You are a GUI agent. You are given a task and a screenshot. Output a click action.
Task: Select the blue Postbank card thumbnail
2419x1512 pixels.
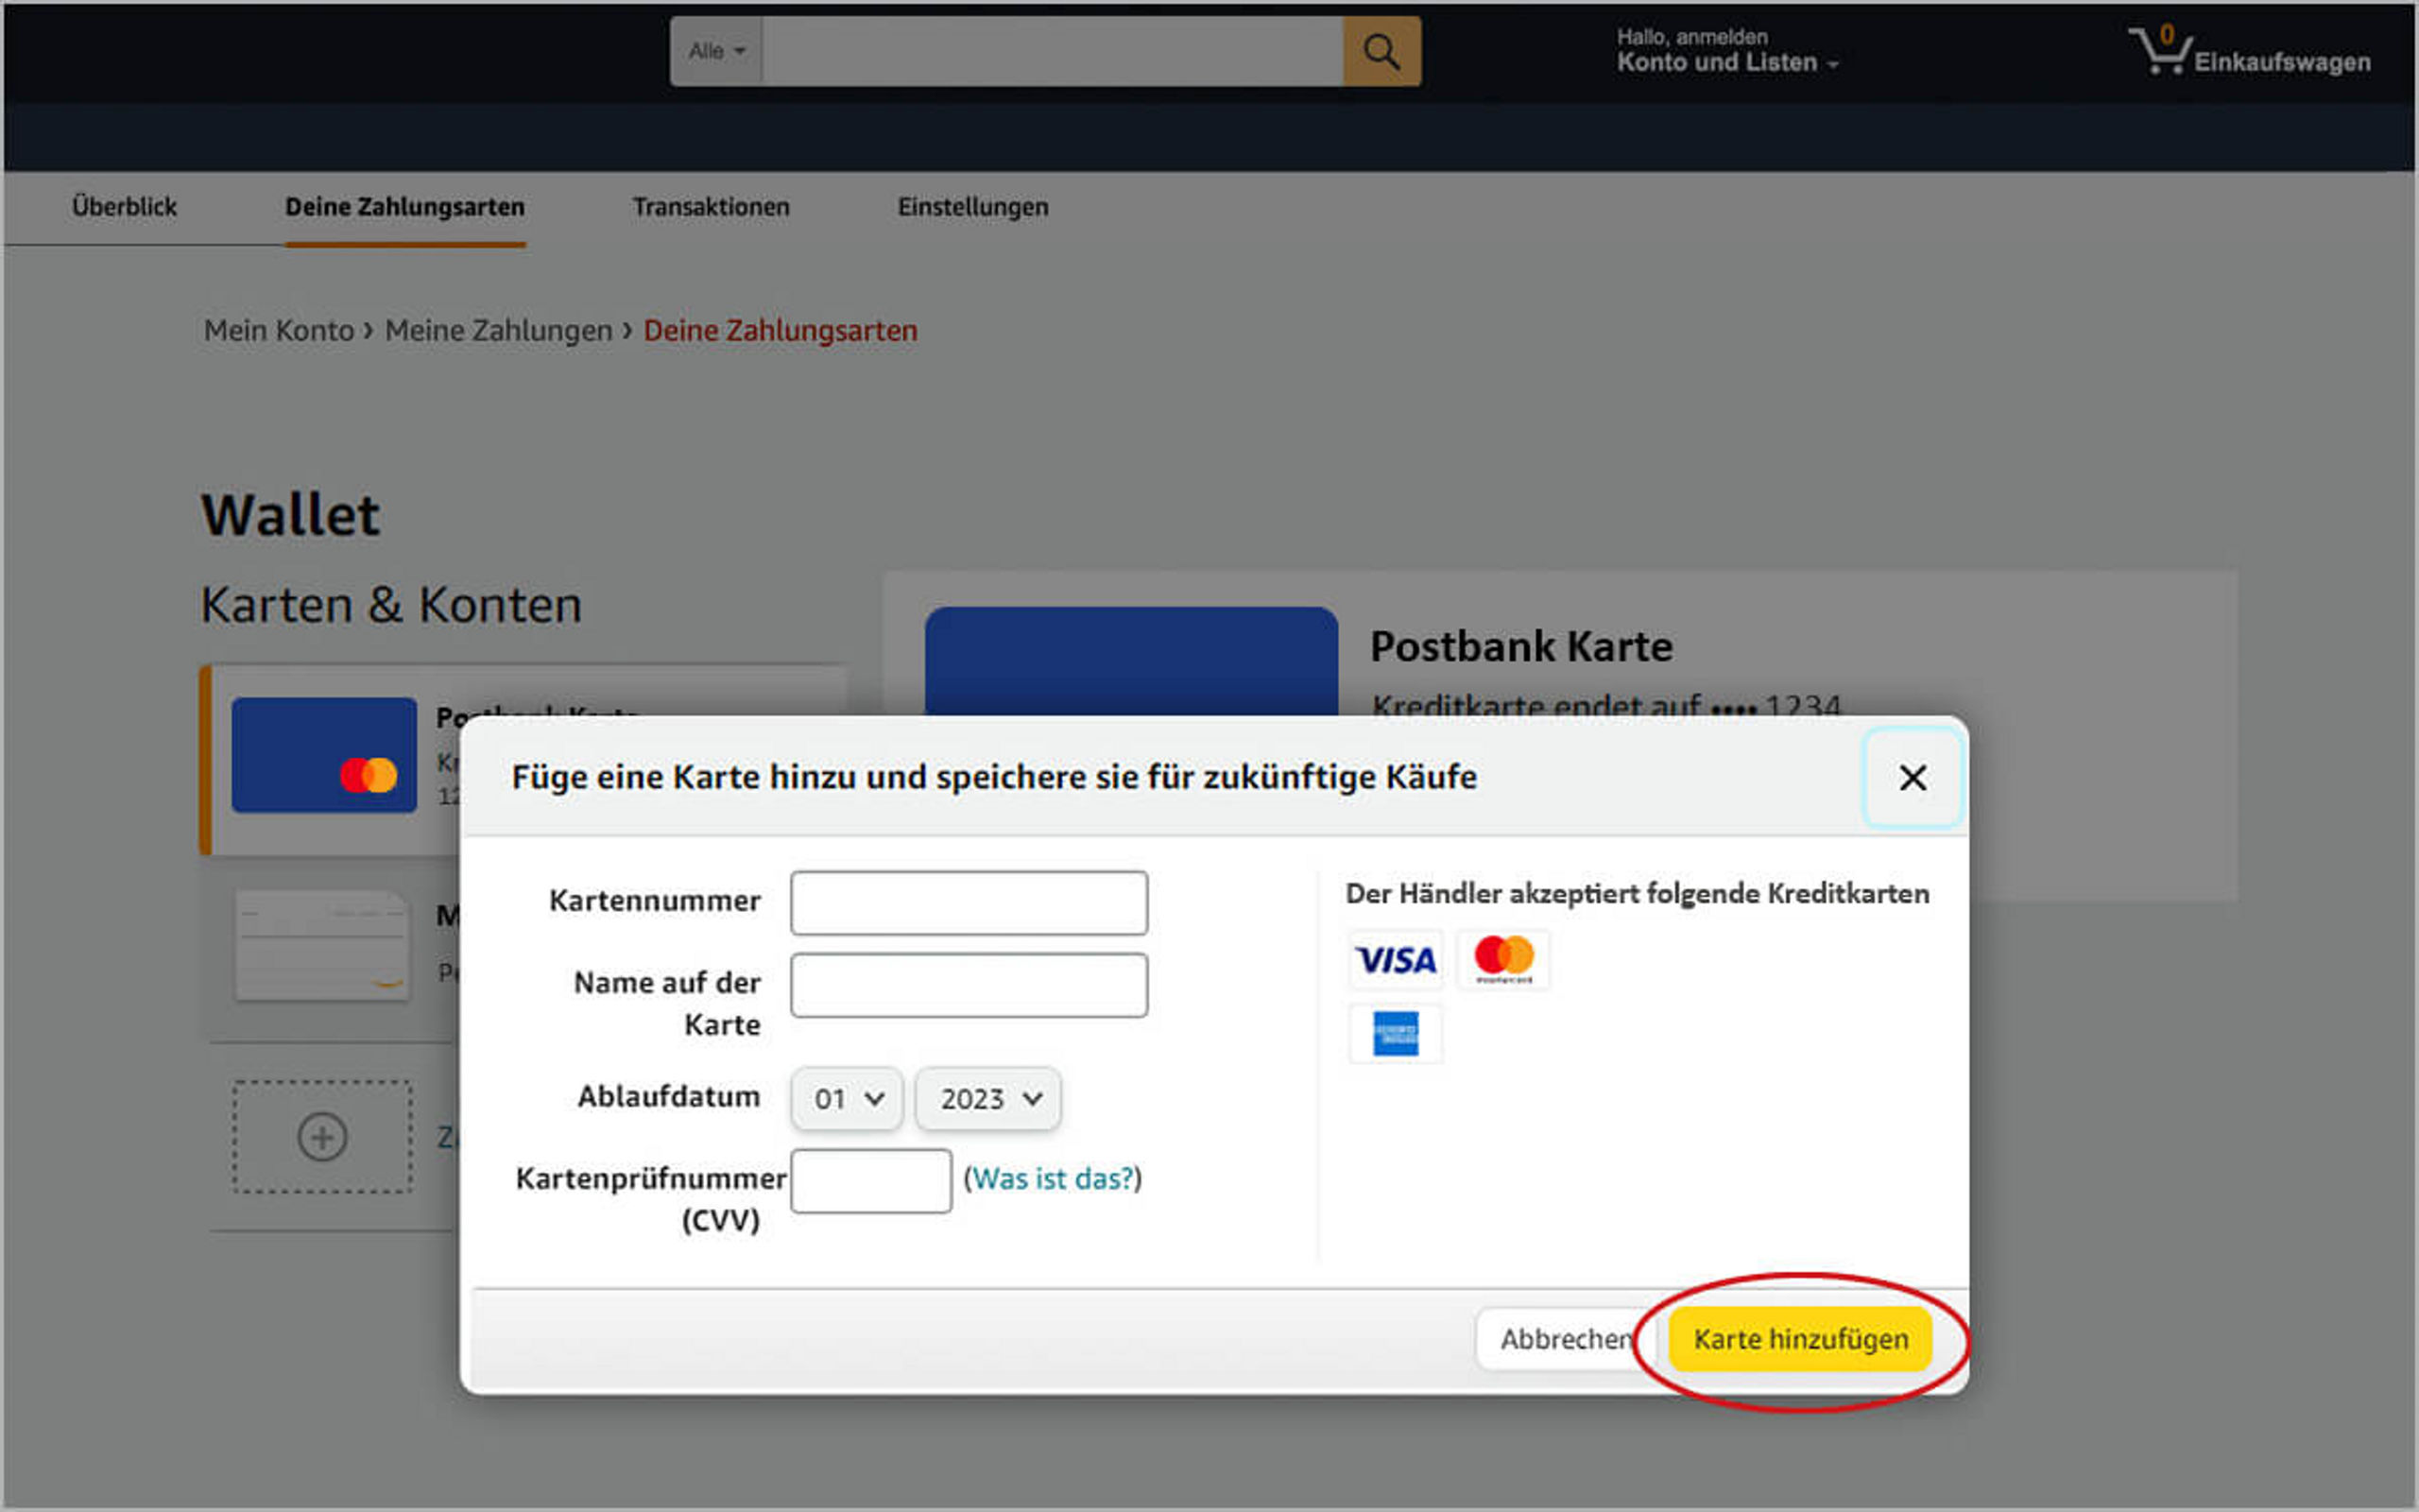pos(324,755)
